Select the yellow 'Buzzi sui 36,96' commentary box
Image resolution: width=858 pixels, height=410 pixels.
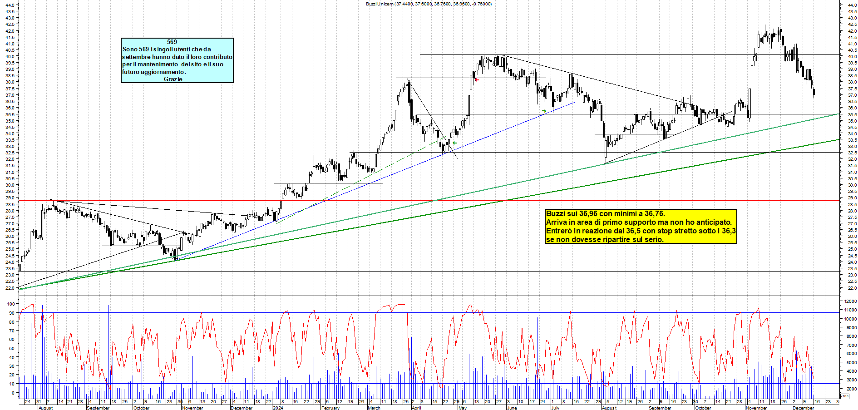(641, 226)
